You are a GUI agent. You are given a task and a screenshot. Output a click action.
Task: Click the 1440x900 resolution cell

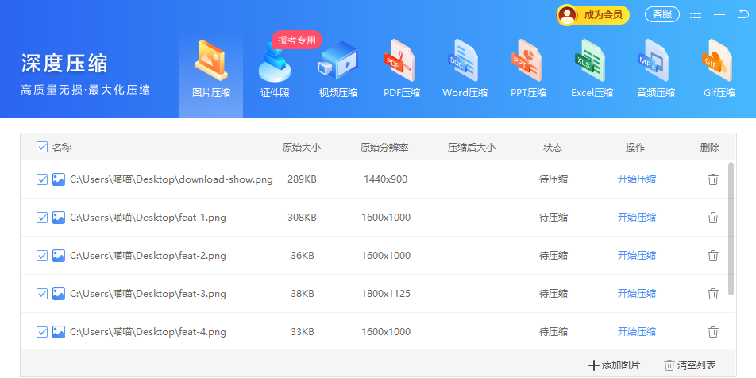386,179
